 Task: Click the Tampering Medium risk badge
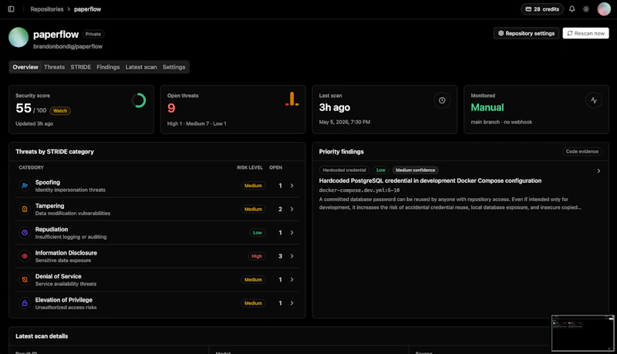(253, 209)
